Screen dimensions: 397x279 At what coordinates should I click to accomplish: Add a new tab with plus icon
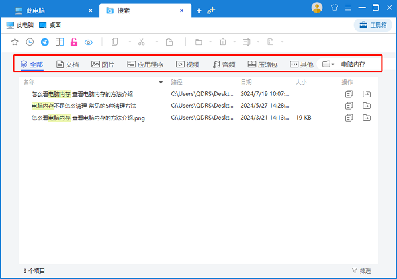[198, 11]
